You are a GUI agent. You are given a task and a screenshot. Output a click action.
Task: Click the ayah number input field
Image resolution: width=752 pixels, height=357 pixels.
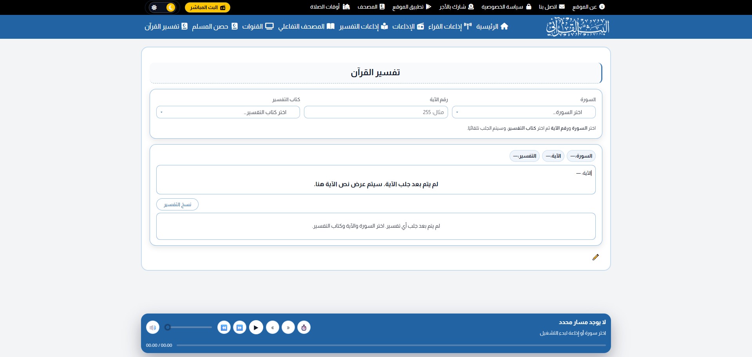pyautogui.click(x=376, y=112)
